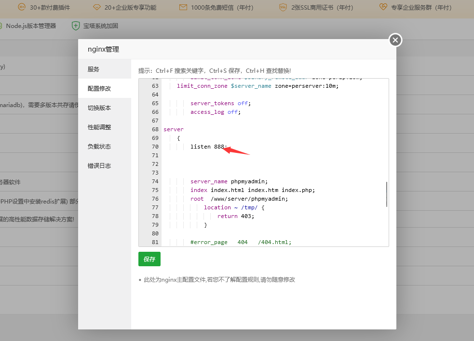Click 'root /www/server/phpmyadmin;' line
This screenshot has width=474, height=341.
tap(239, 199)
